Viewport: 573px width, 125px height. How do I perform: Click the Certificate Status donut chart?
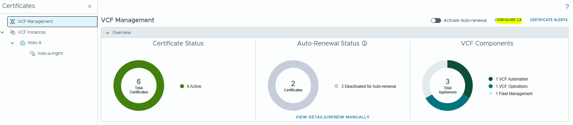tap(139, 85)
